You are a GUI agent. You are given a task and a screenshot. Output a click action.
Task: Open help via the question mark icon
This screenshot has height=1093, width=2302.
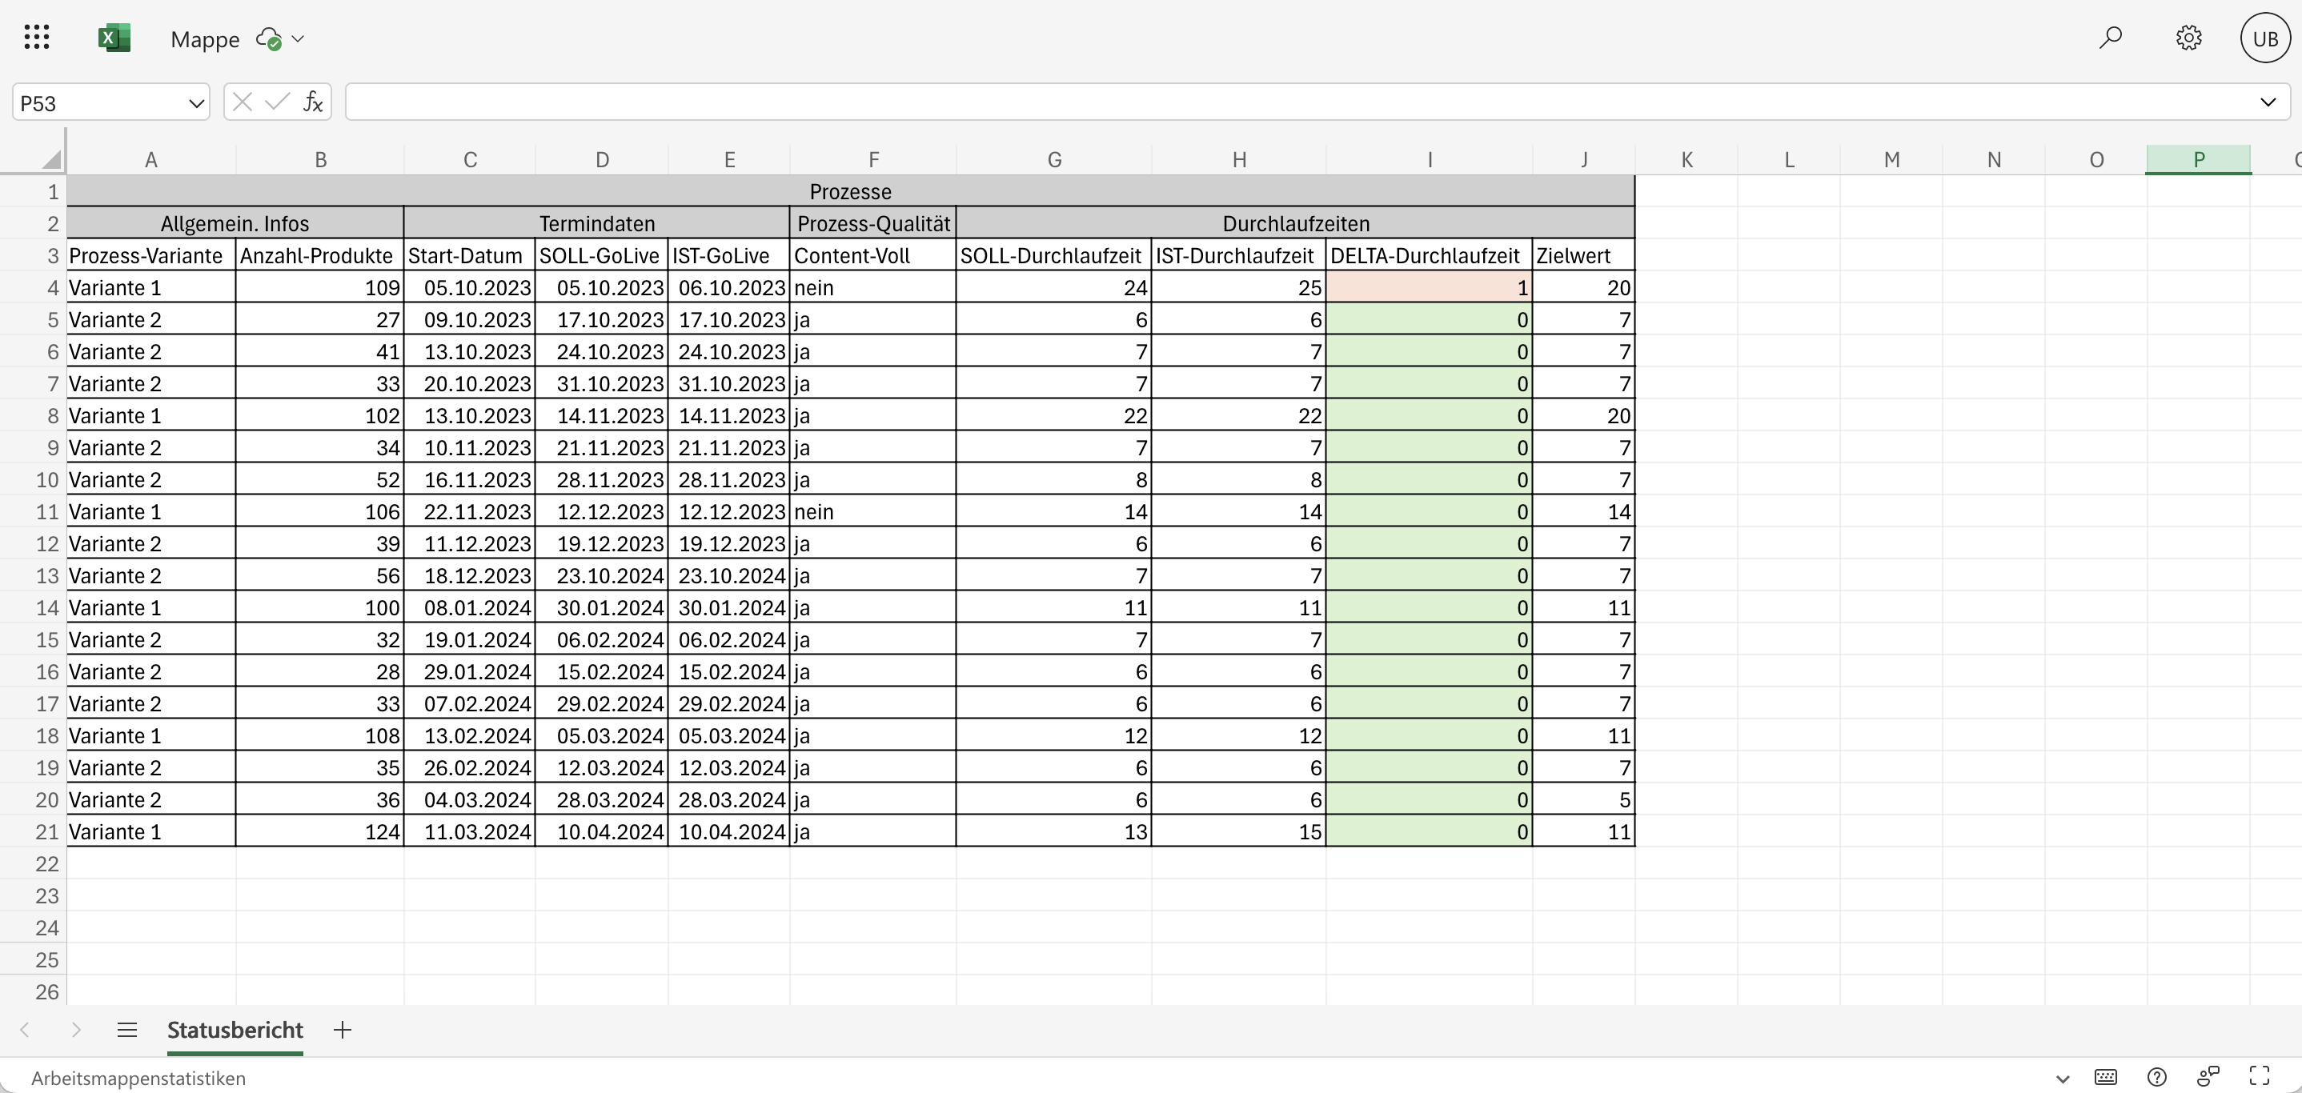coord(2156,1076)
